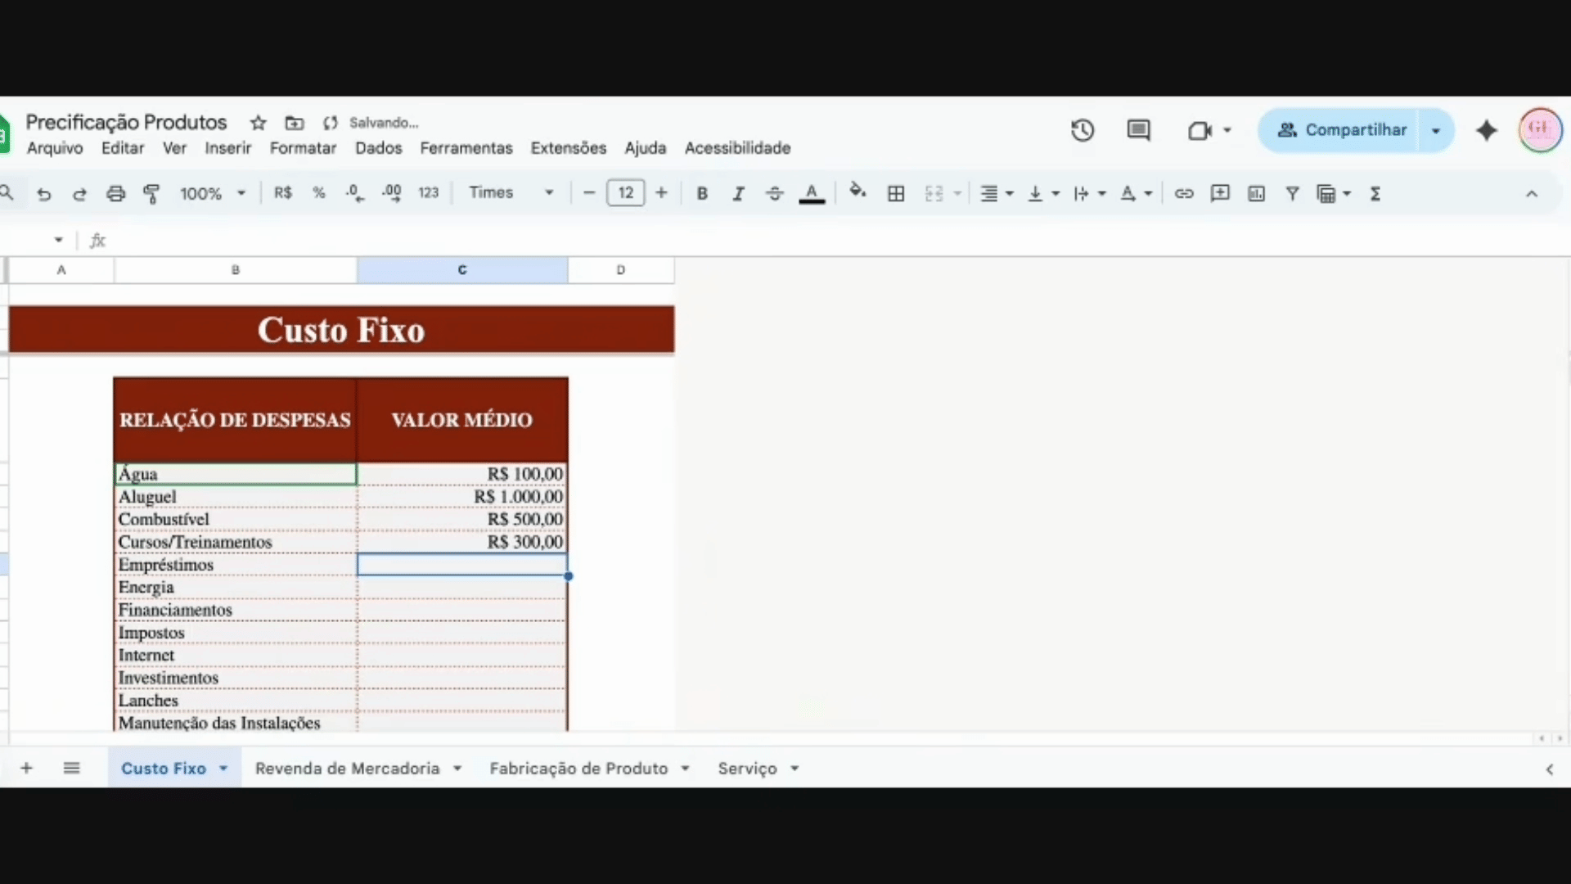Click the undo arrow icon
The image size is (1571, 884).
pyautogui.click(x=44, y=194)
